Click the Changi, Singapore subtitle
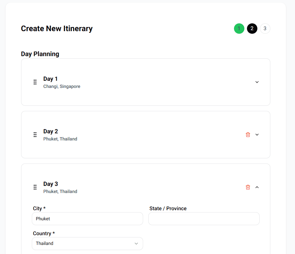Viewport: 295px width, 254px height. tap(62, 87)
